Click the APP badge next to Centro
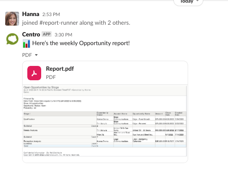 [47, 34]
